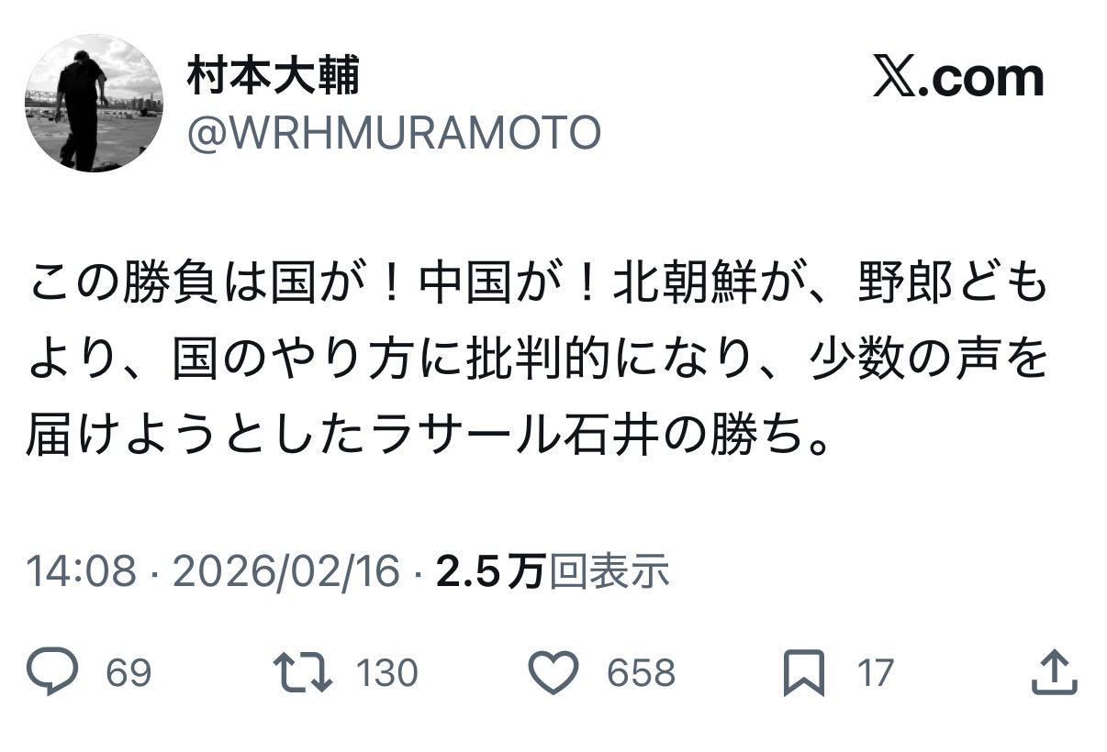Click the first line of tweet text
Screen dimensions: 1107x752
[x=538, y=286]
